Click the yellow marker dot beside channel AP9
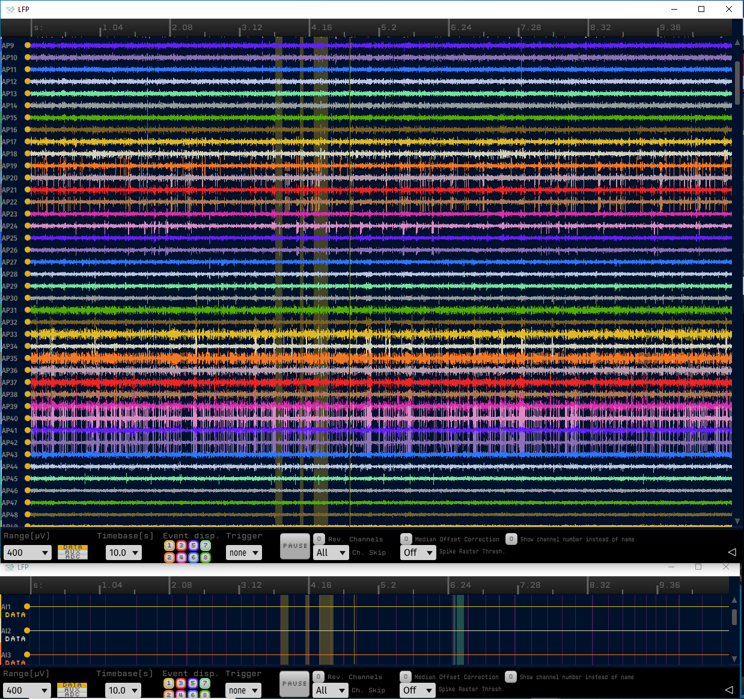The width and height of the screenshot is (744, 699). tap(27, 45)
